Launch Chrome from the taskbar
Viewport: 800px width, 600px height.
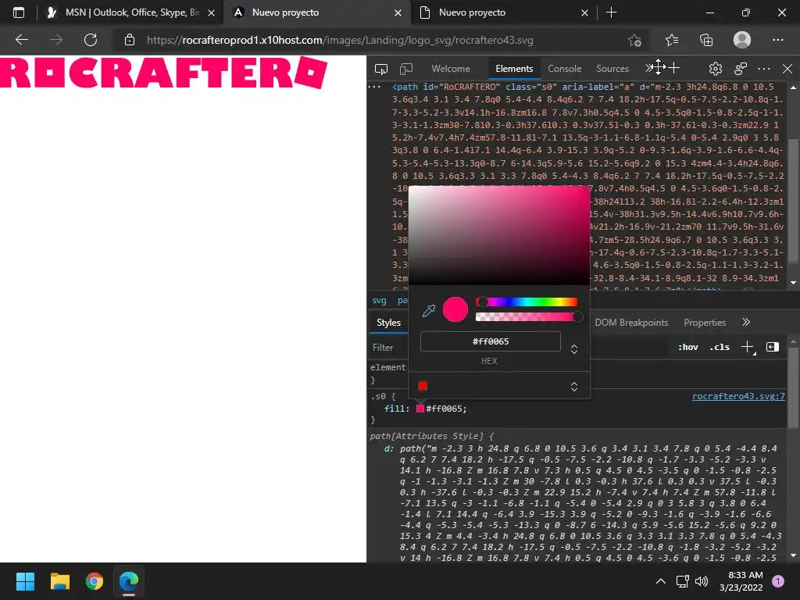pyautogui.click(x=95, y=581)
